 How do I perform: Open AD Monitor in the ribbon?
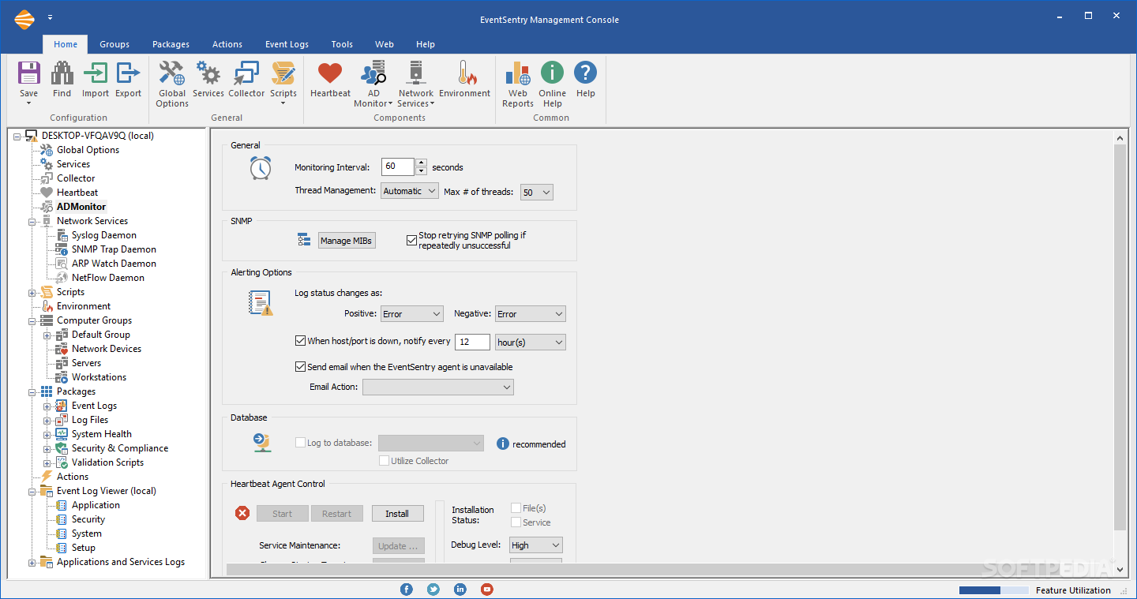[x=373, y=73]
